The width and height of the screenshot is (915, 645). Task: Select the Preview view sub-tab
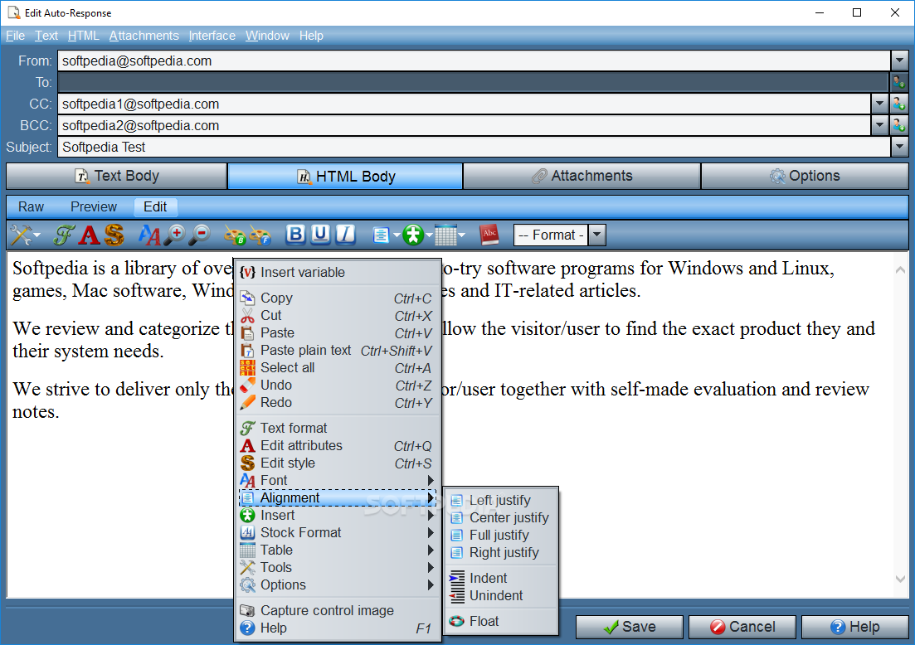tap(94, 207)
